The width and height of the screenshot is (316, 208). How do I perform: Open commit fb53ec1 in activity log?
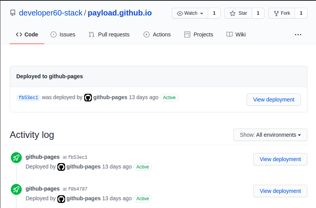click(x=78, y=158)
